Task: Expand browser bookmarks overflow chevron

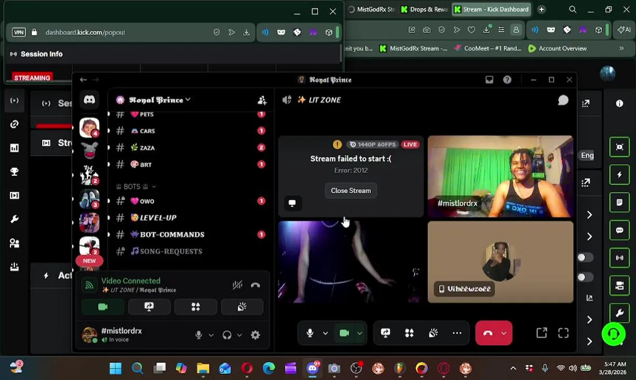Action: coord(621,49)
